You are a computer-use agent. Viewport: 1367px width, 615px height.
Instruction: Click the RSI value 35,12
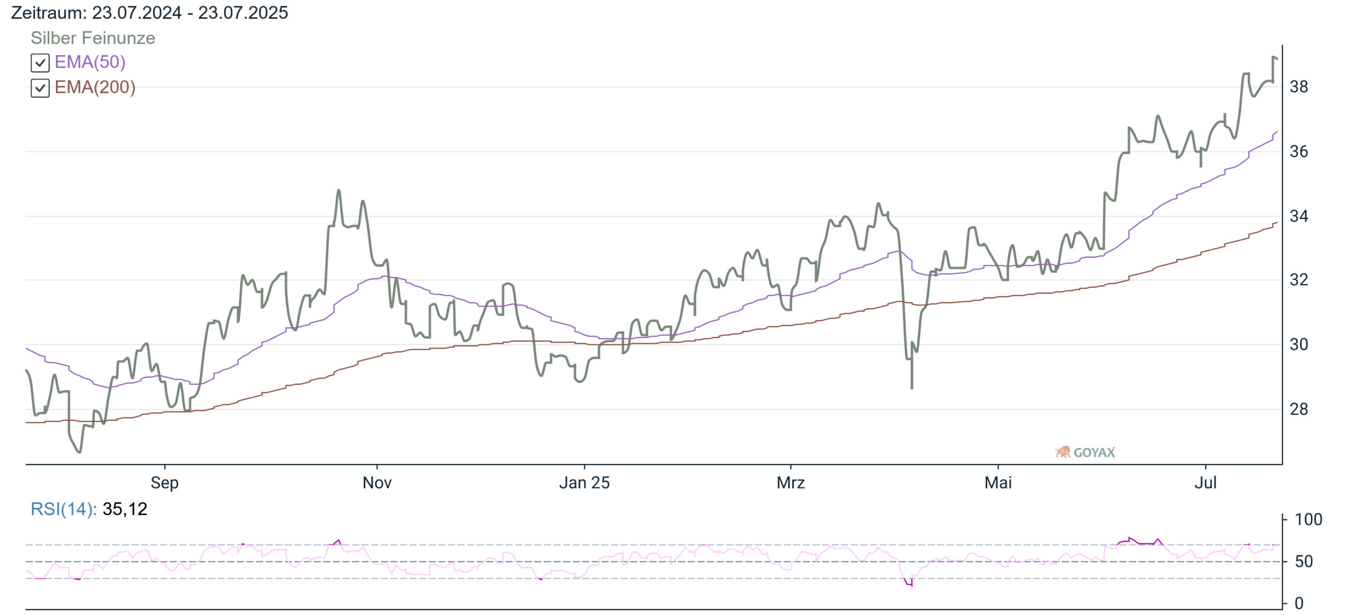pyautogui.click(x=125, y=509)
